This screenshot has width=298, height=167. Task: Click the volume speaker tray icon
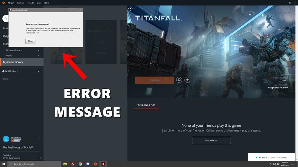278,164
